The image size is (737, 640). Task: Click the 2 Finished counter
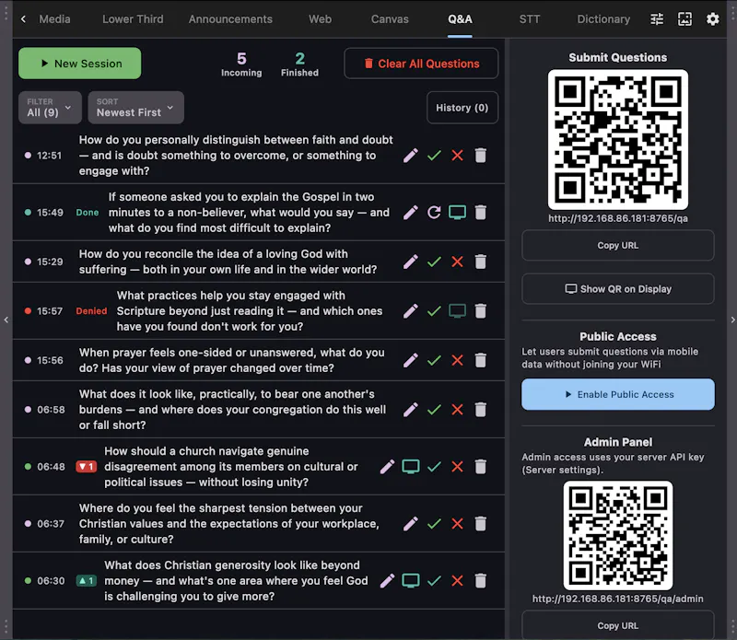click(300, 64)
